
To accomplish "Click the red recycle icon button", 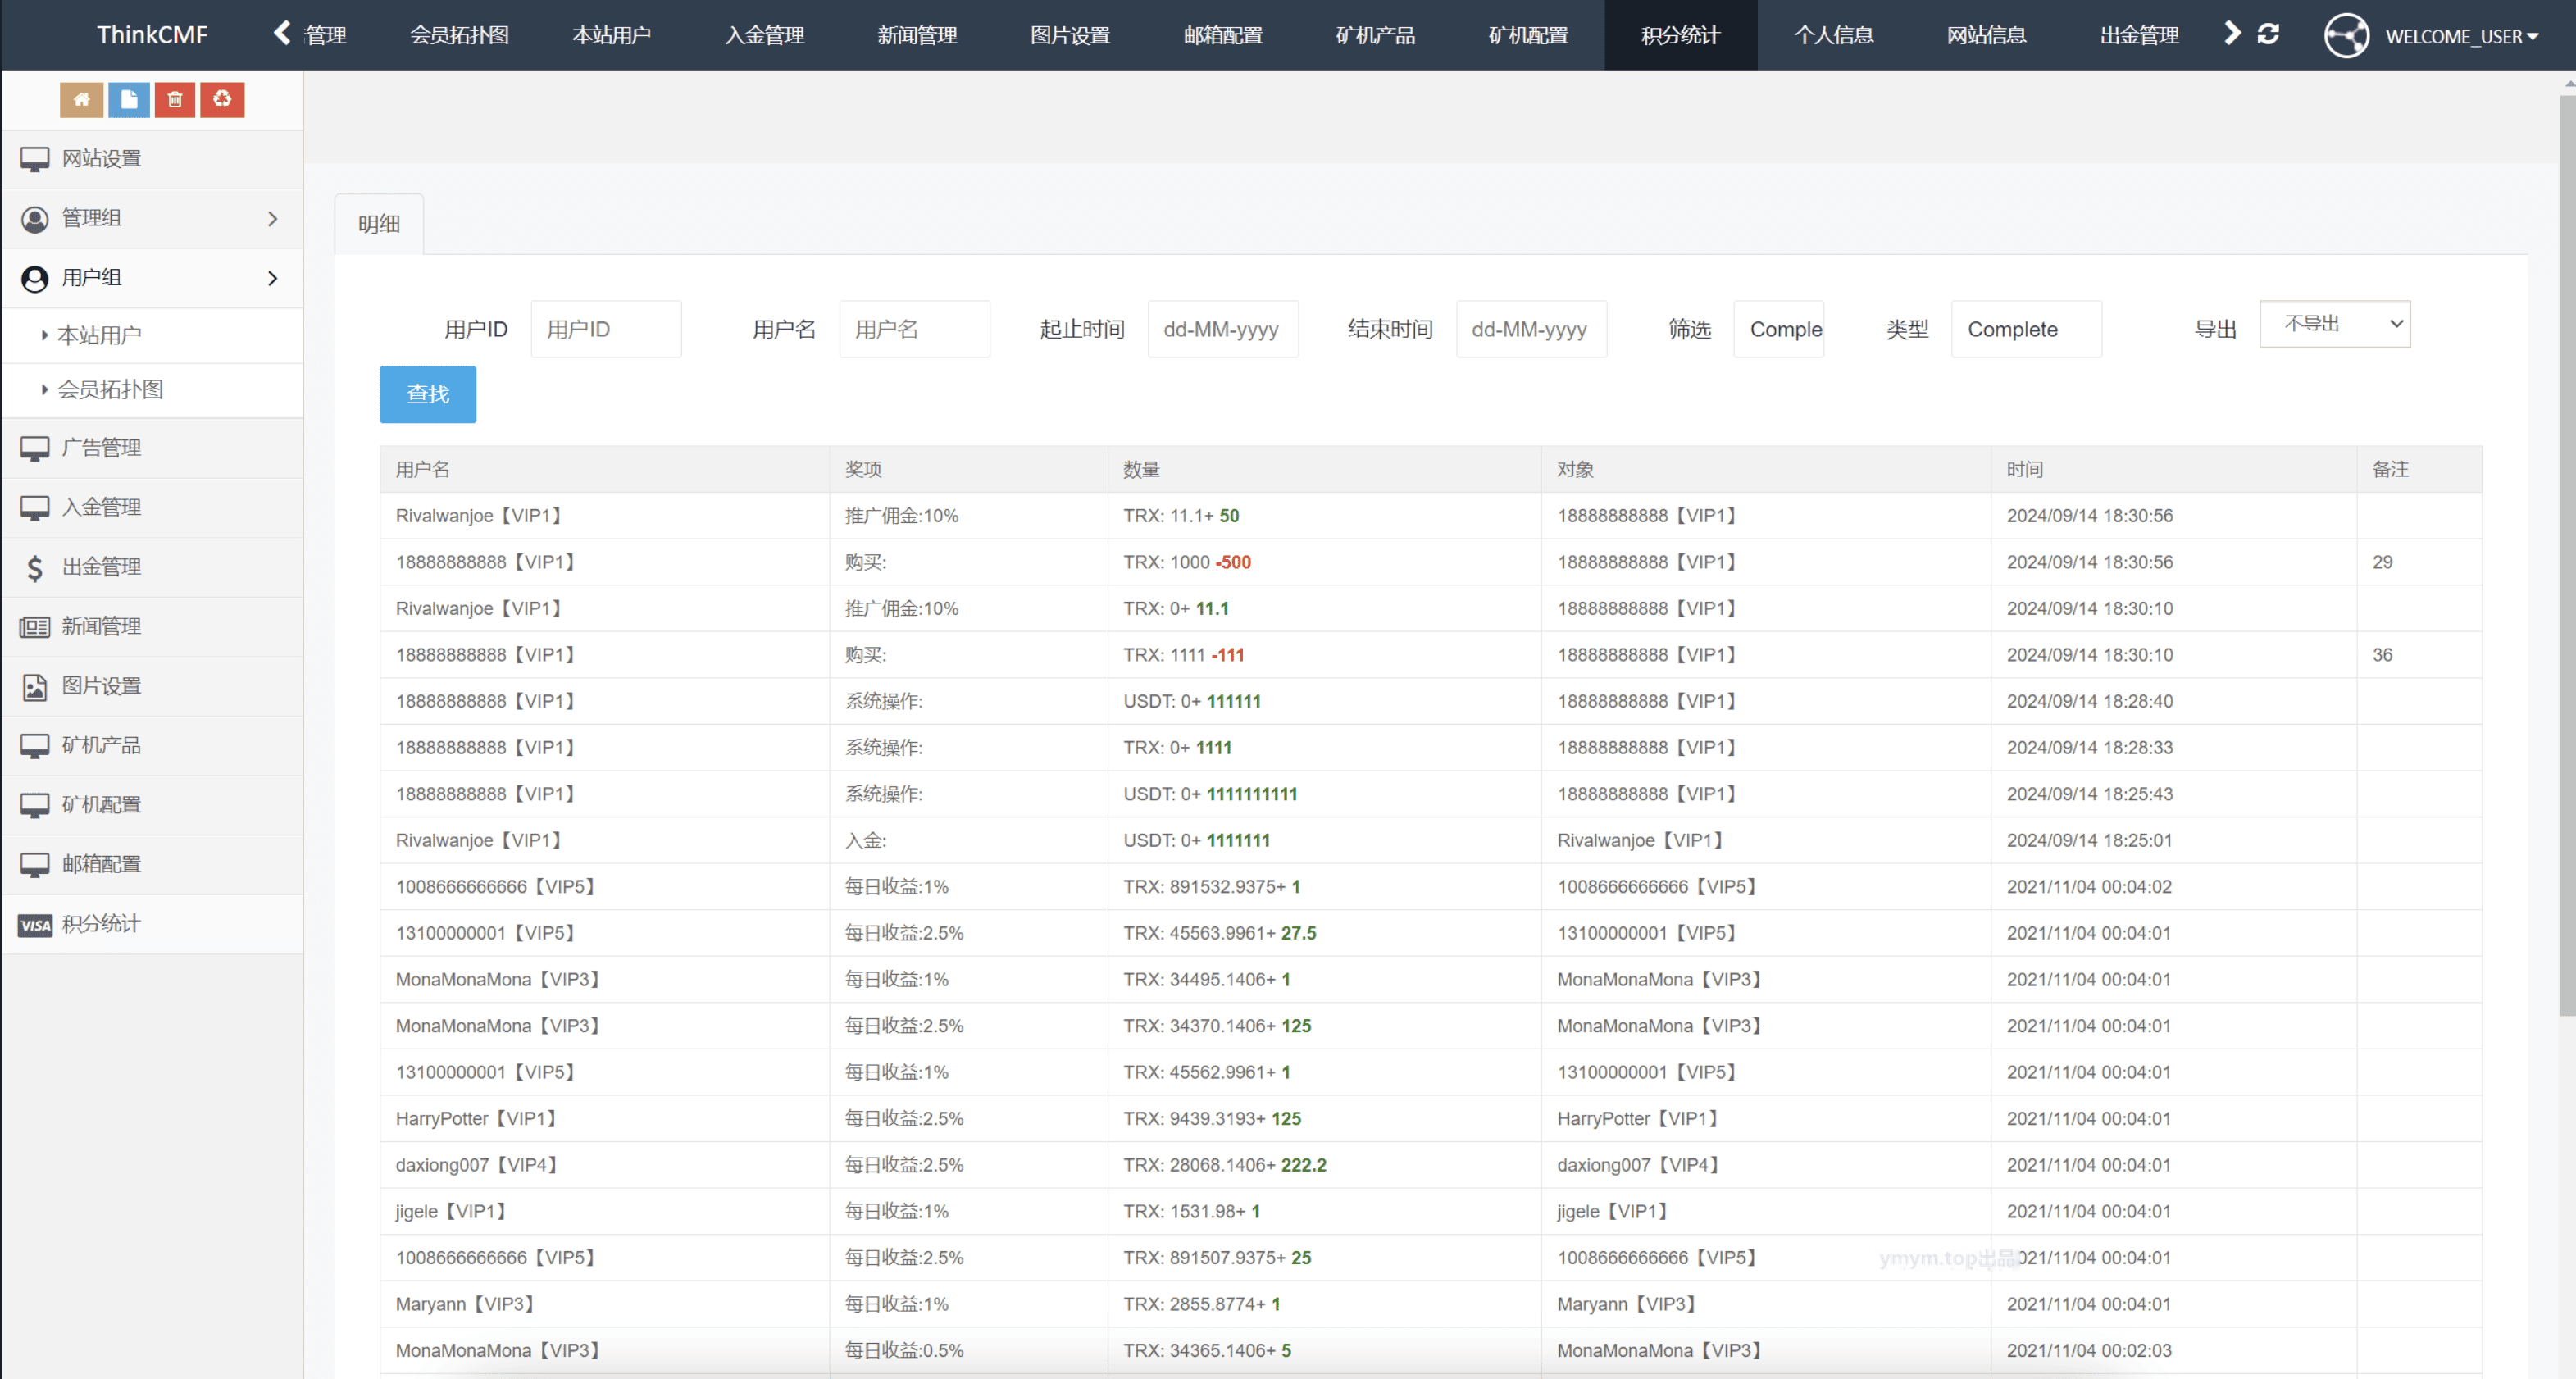I will 222,99.
